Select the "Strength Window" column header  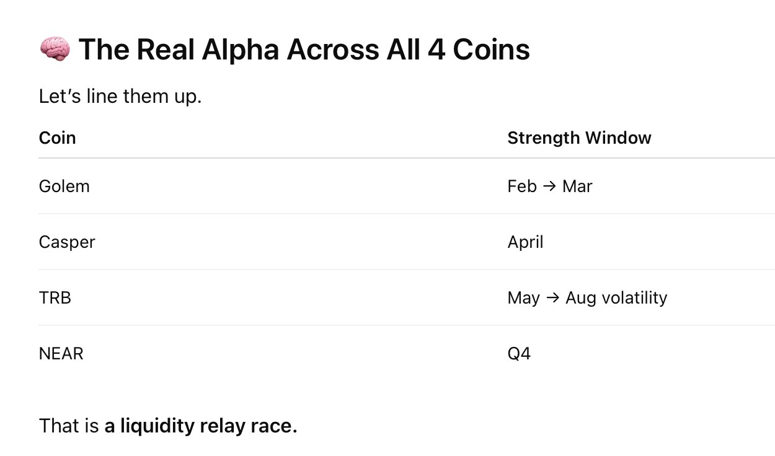[x=579, y=138]
